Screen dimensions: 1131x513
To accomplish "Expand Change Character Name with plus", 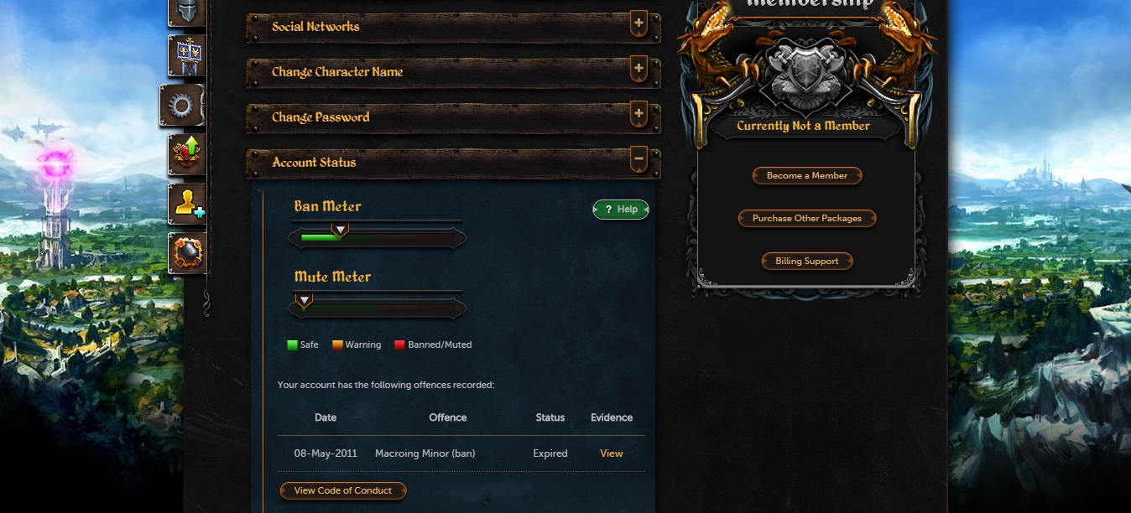I will click(x=638, y=70).
